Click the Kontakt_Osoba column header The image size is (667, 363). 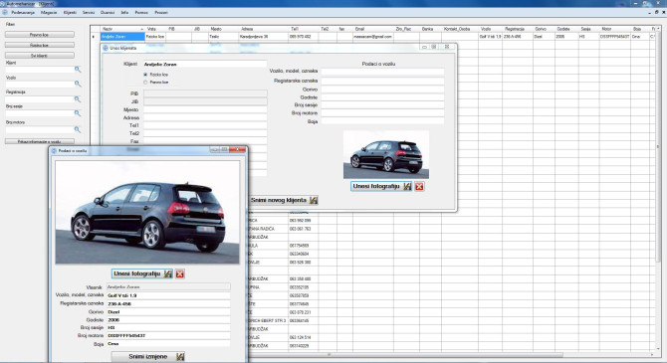coord(460,29)
